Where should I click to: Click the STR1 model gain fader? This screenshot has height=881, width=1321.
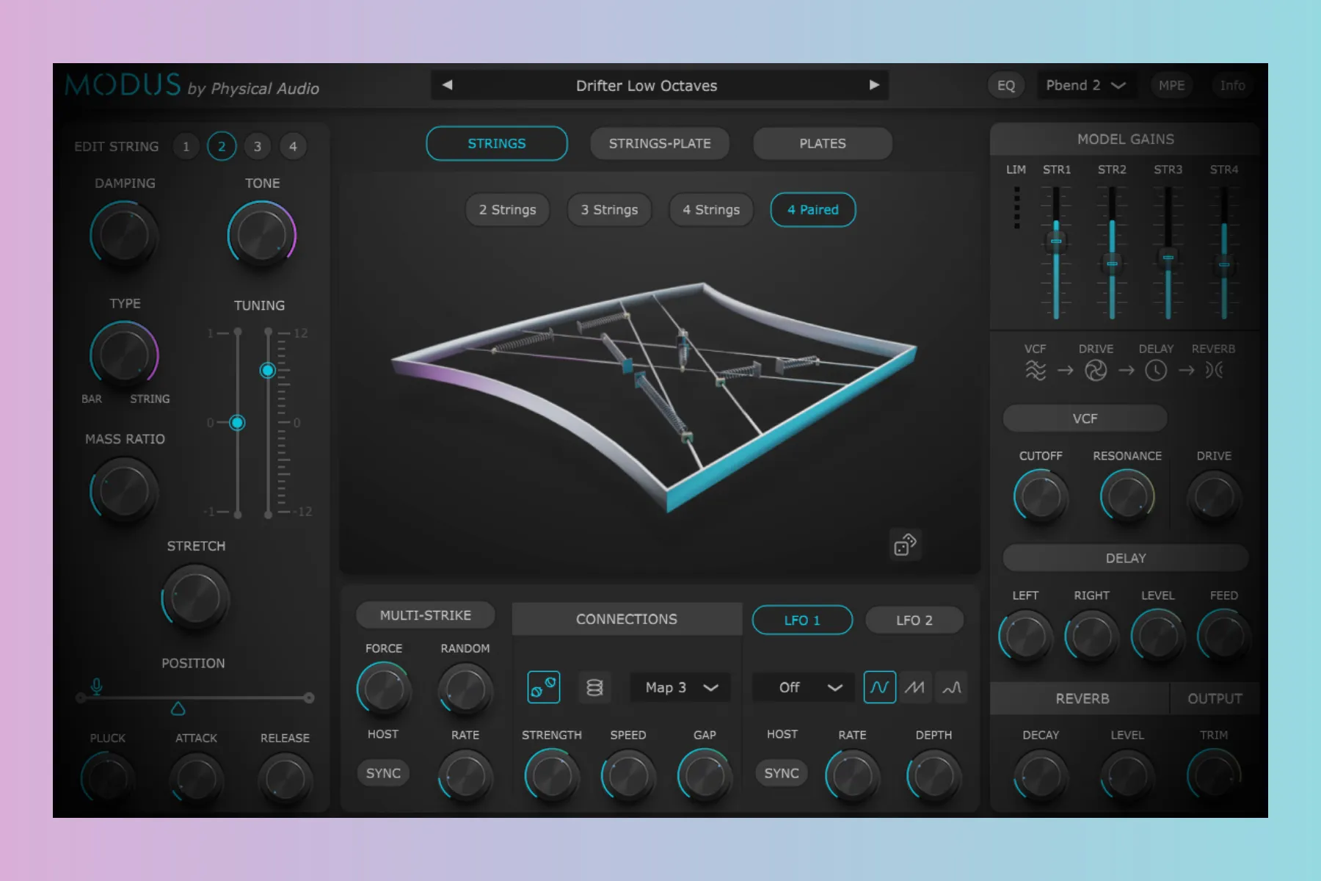pyautogui.click(x=1056, y=241)
